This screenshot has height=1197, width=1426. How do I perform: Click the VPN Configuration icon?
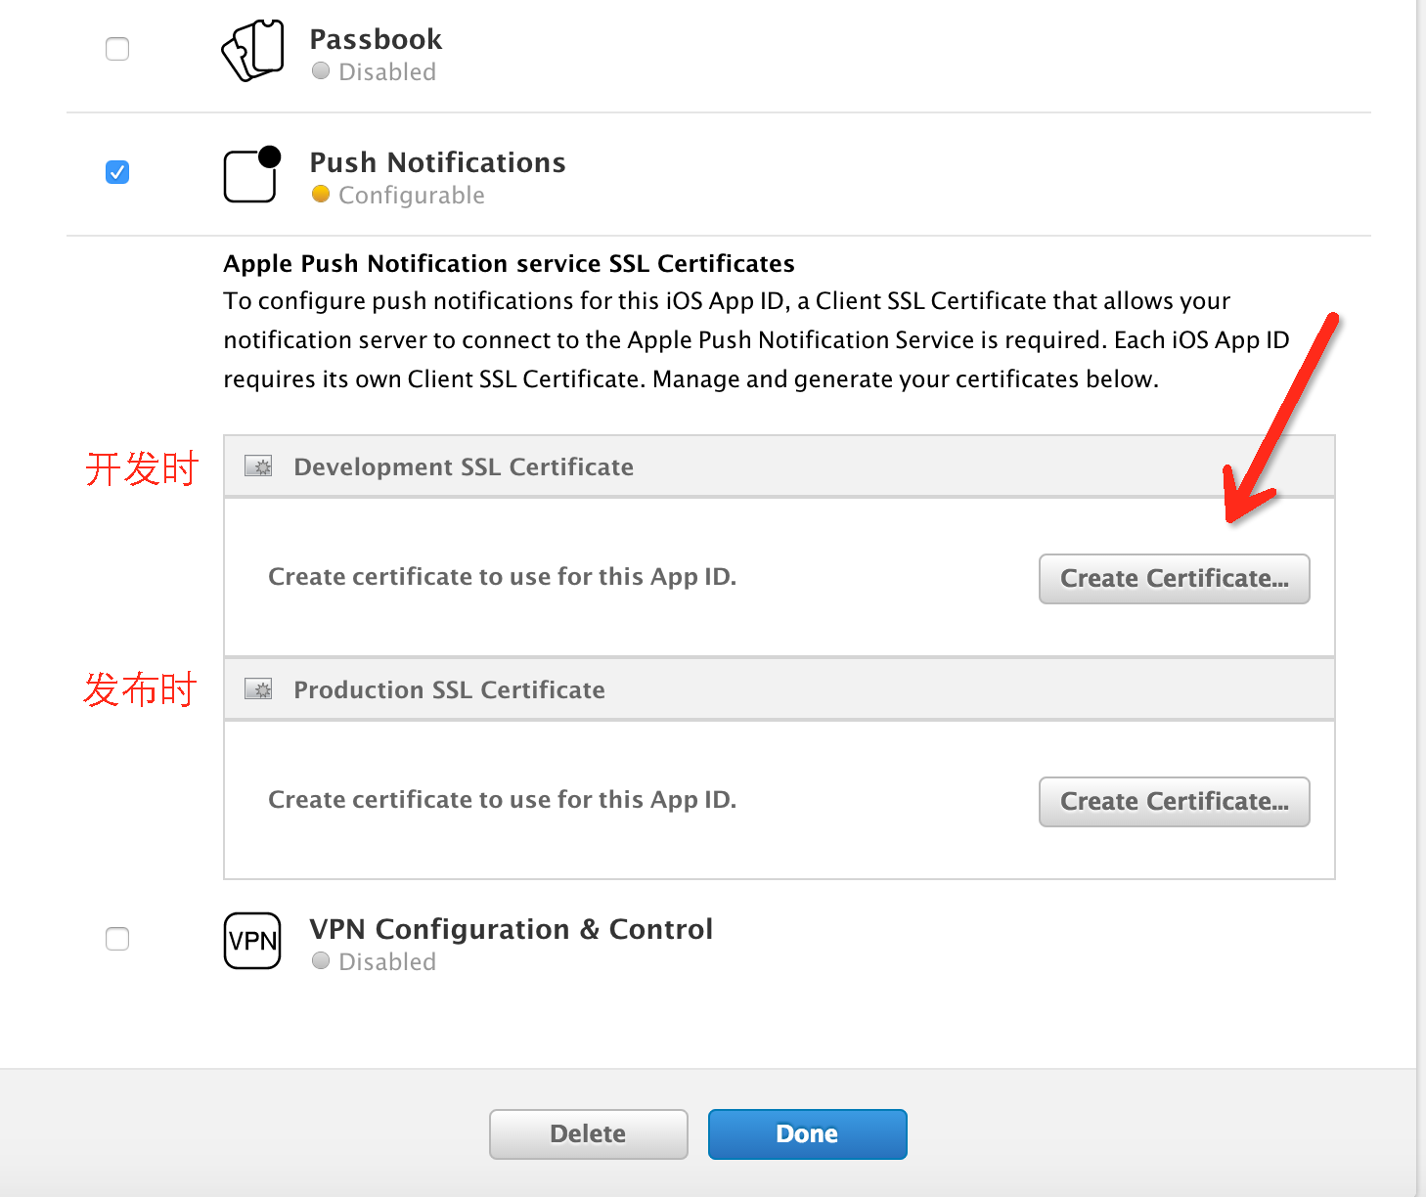tap(252, 941)
